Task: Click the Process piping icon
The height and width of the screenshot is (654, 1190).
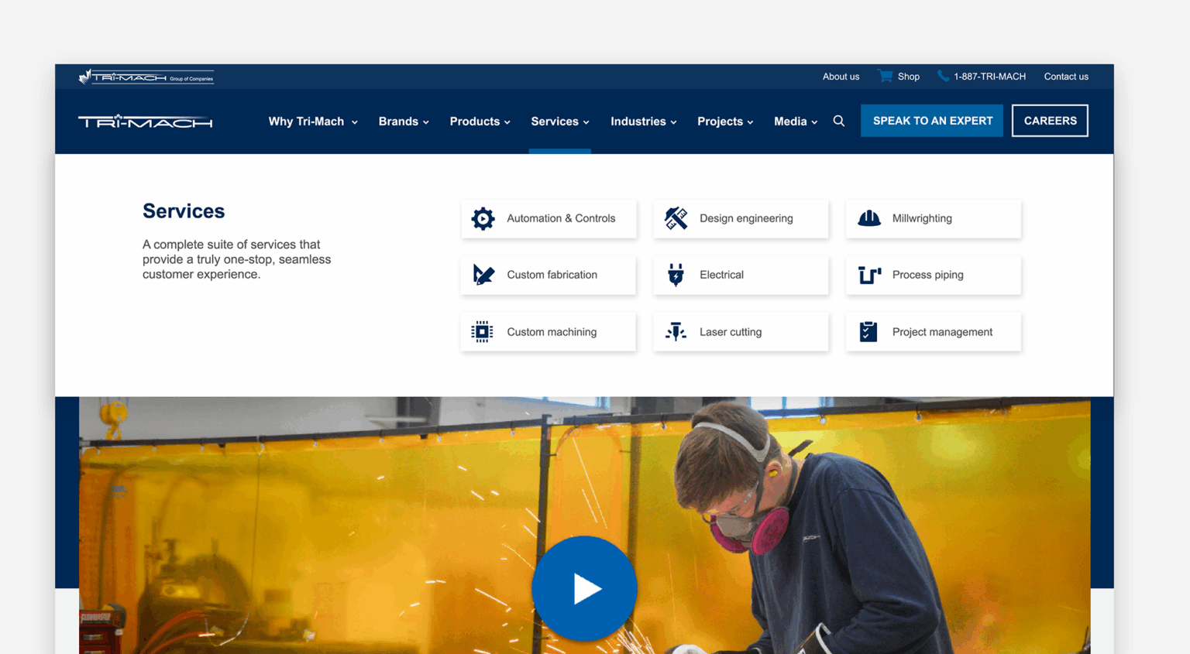Action: 868,275
